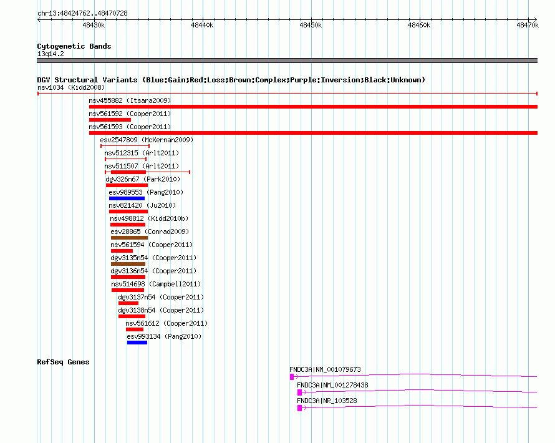Screen dimensions: 555x443
Task: Click the 48460k ruler tick label
Action: click(419, 25)
